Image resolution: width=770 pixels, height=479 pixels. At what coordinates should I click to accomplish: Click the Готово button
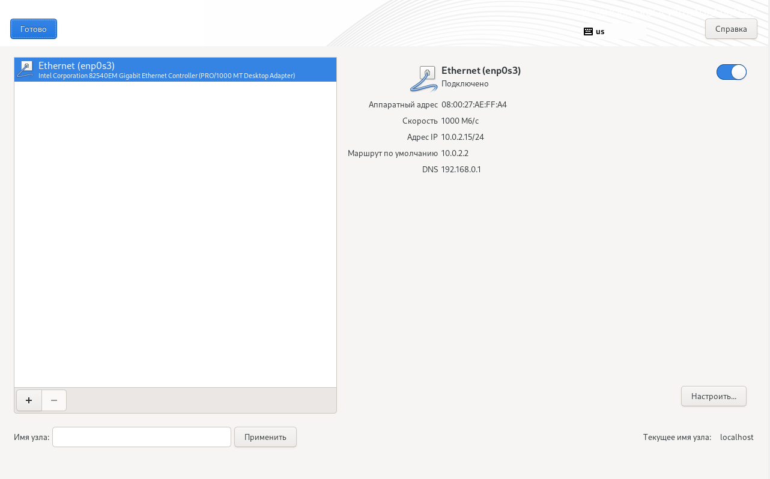point(34,29)
